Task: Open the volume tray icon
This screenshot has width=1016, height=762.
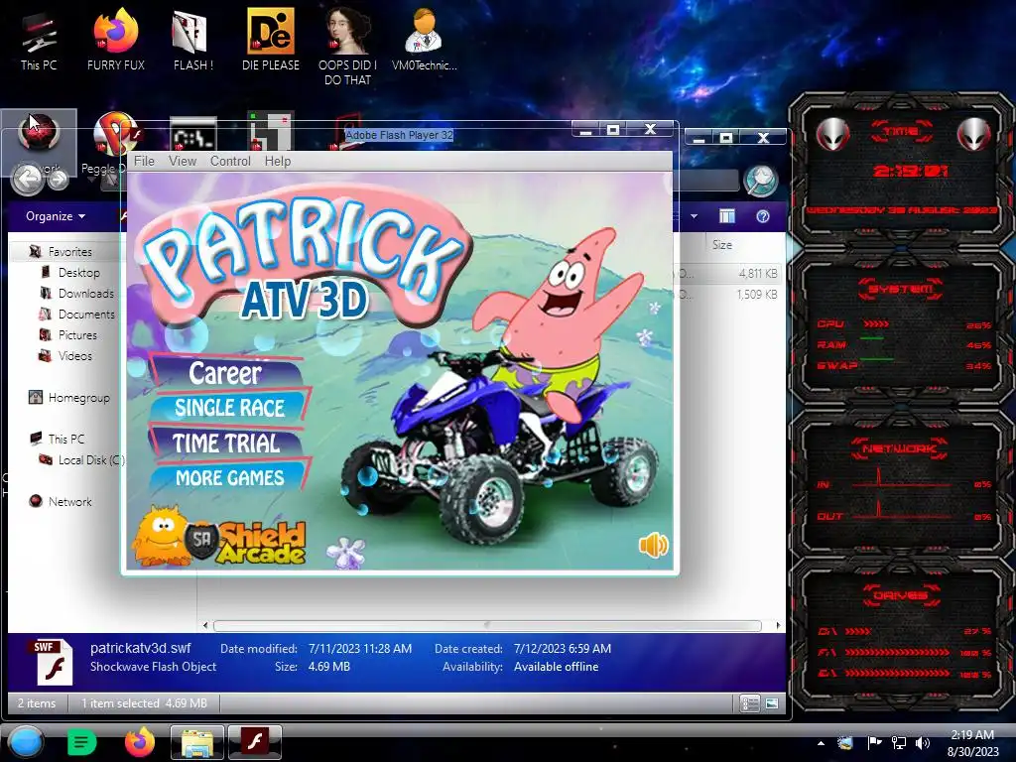Action: 922,743
